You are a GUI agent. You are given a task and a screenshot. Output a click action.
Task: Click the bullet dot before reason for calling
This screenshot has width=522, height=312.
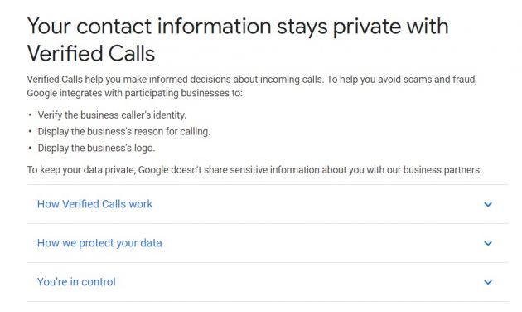(x=30, y=131)
